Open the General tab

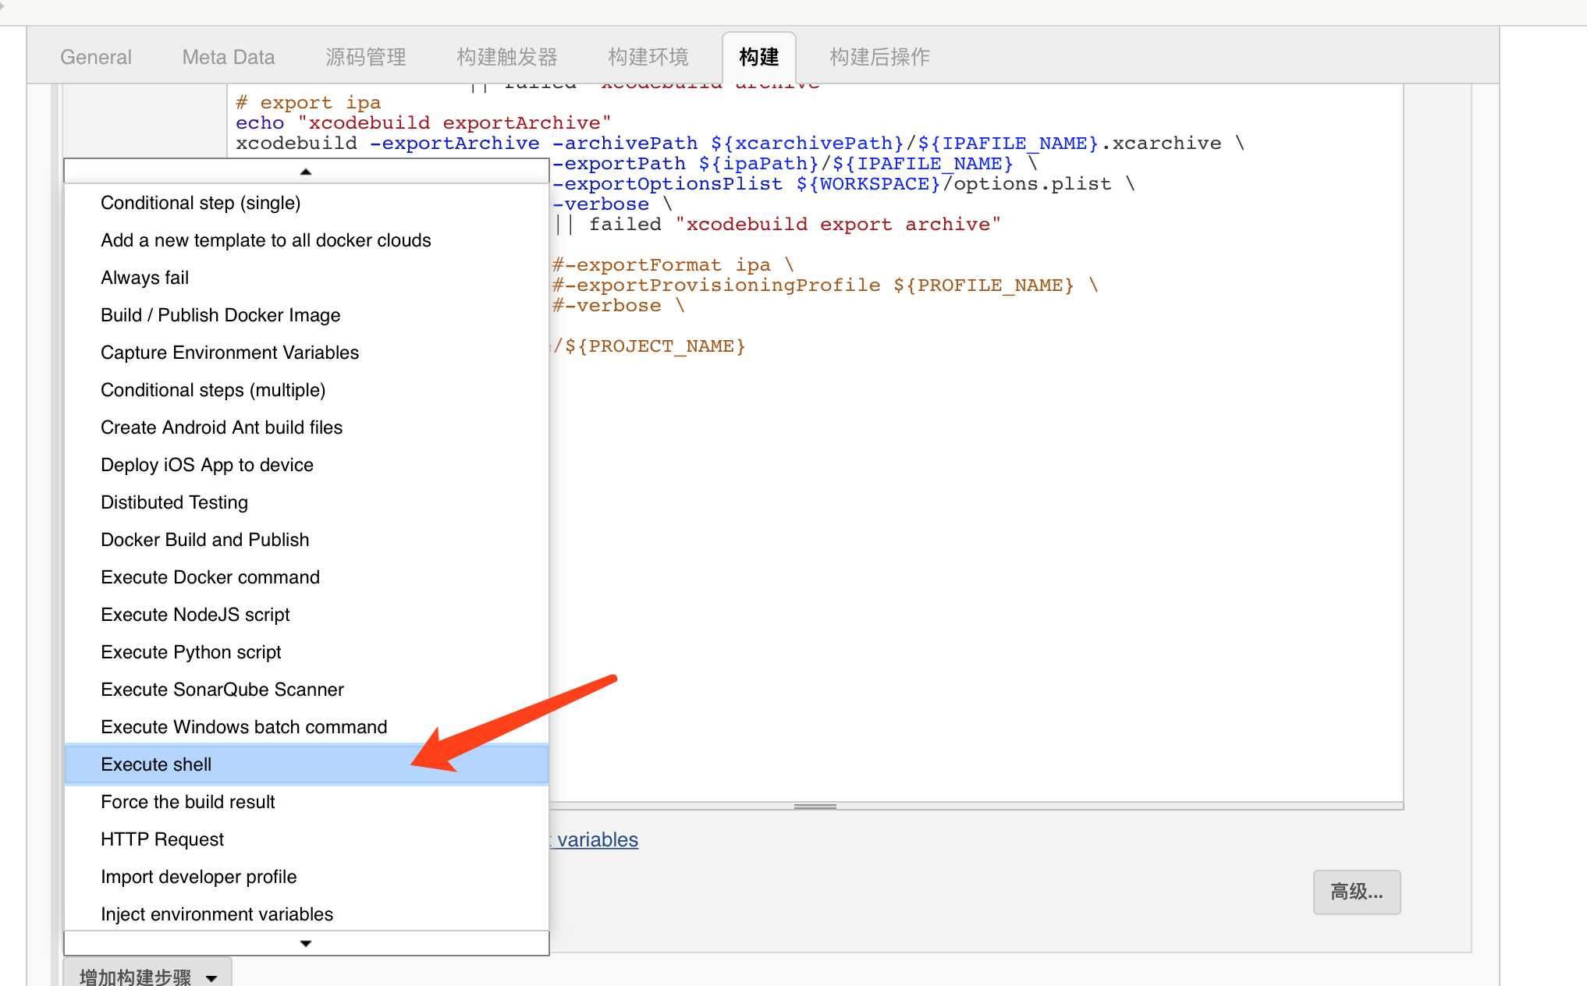point(96,57)
